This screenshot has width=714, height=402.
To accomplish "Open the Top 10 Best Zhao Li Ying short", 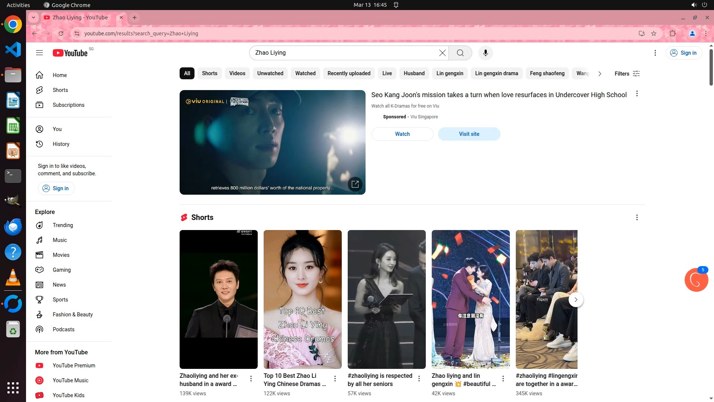I will point(302,299).
